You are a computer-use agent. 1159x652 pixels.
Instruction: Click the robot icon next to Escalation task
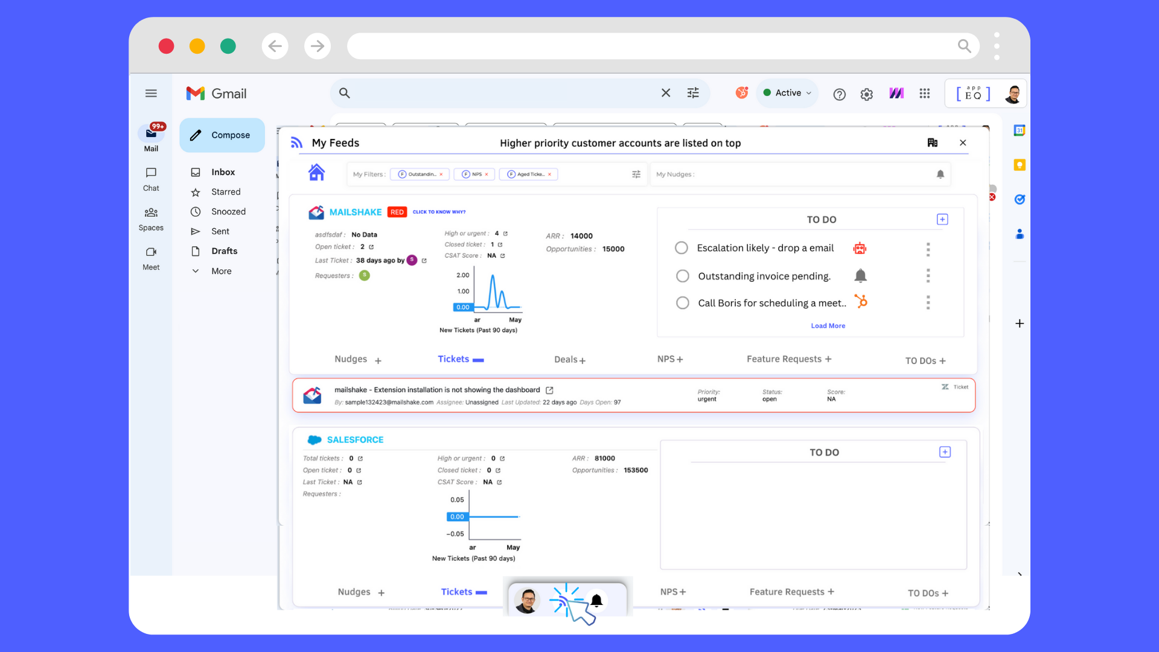click(860, 248)
